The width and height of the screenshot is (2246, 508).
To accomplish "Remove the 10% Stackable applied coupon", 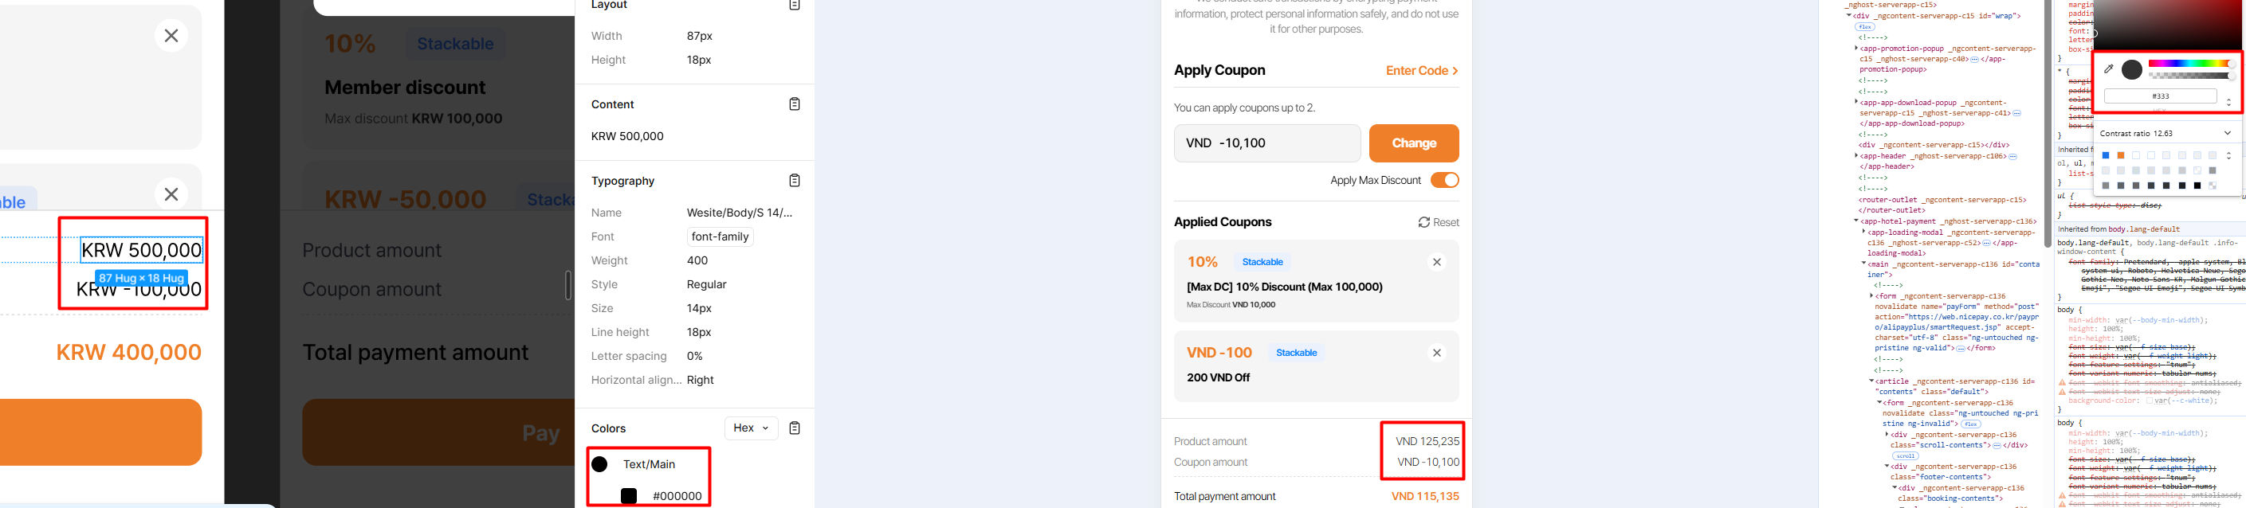I will (1437, 262).
